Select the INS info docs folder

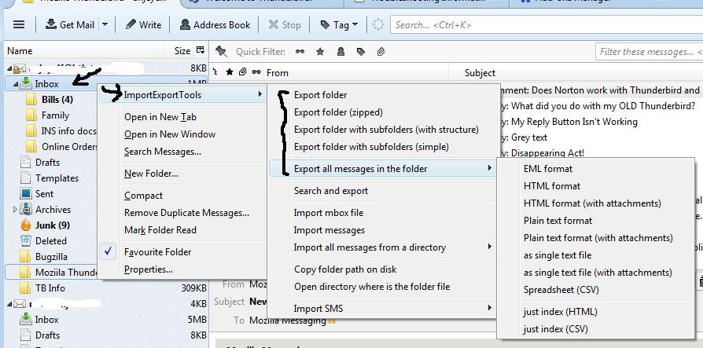coord(69,130)
